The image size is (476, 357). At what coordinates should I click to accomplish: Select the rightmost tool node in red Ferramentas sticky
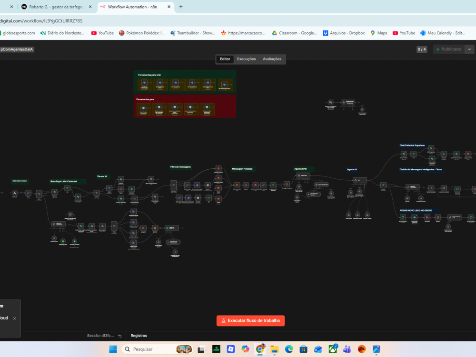pos(207,108)
